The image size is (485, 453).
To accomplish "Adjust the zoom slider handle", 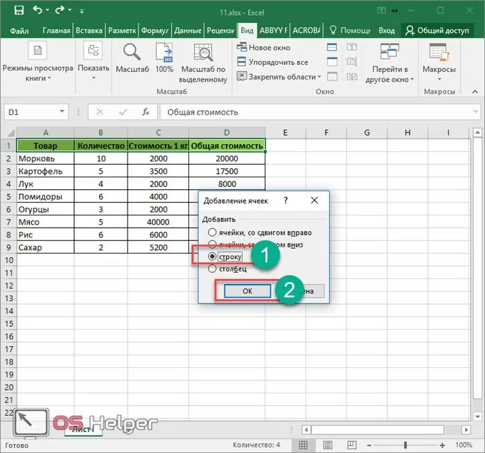I will pos(405,445).
